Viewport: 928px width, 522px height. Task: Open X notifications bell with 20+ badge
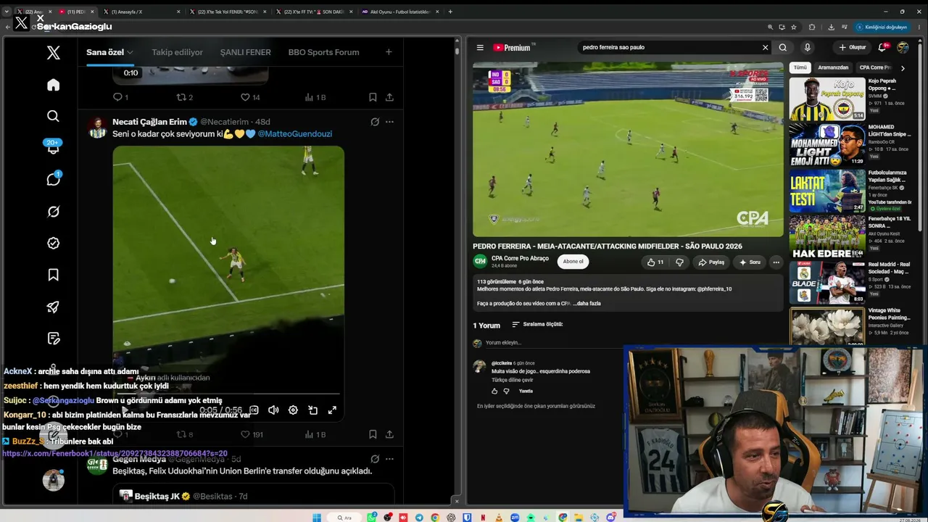53,147
